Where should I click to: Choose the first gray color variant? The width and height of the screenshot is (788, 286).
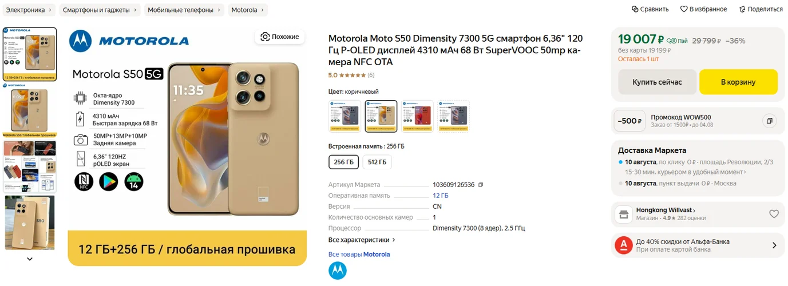pyautogui.click(x=344, y=116)
